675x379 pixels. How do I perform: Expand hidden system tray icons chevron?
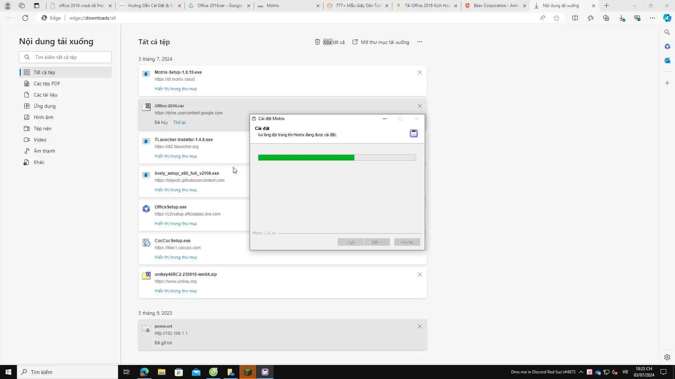[x=581, y=372]
